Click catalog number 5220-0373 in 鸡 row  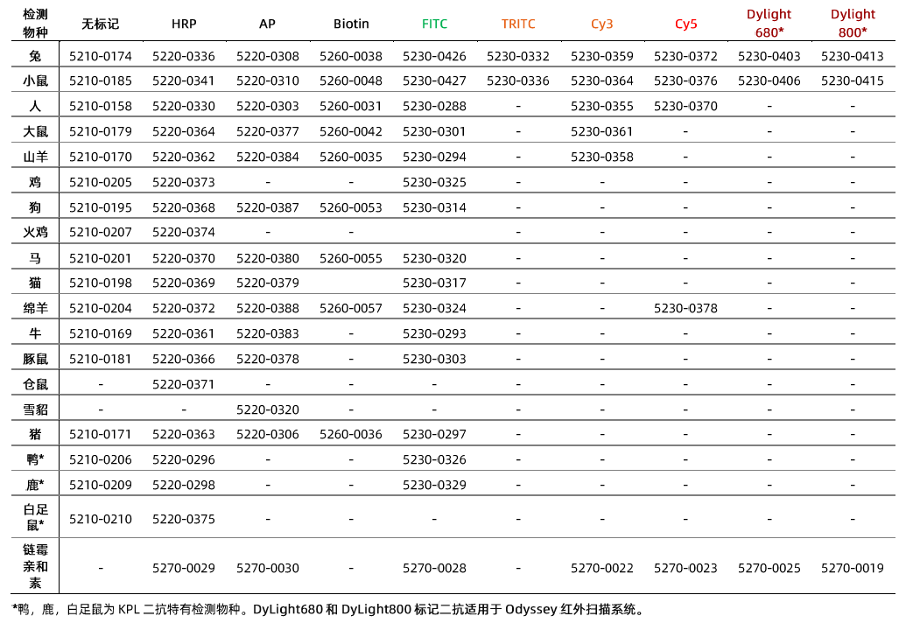pyautogui.click(x=184, y=182)
